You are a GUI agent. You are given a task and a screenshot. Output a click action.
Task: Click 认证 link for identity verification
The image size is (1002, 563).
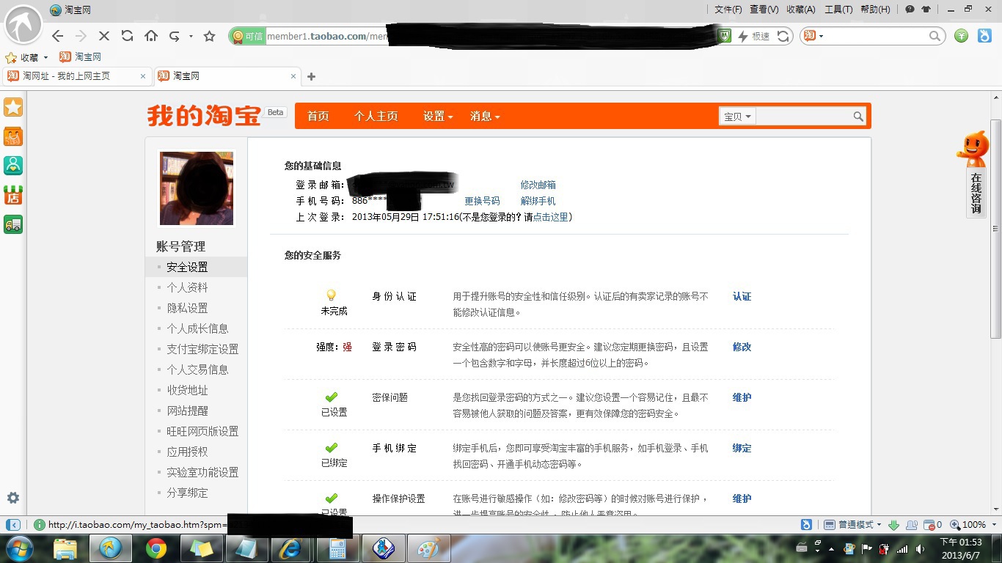coord(742,297)
